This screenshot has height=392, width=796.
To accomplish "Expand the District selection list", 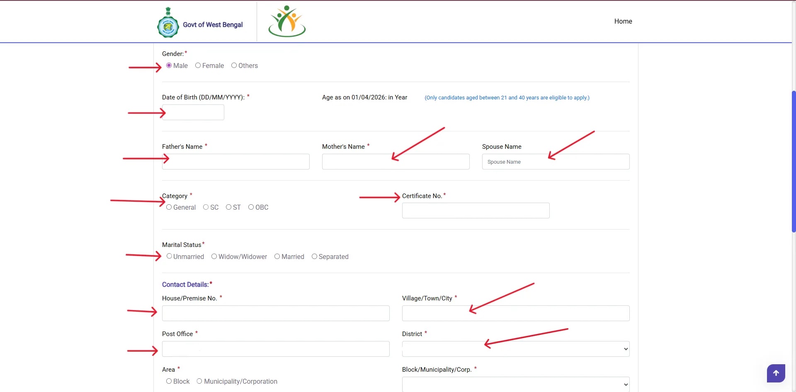I will (515, 348).
